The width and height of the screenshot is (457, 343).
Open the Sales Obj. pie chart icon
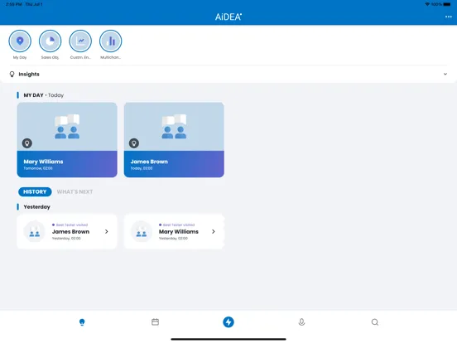(x=51, y=41)
